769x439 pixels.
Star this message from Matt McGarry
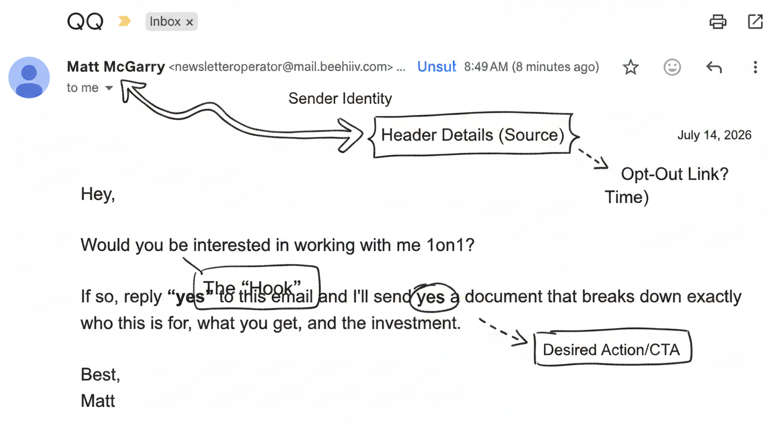631,67
